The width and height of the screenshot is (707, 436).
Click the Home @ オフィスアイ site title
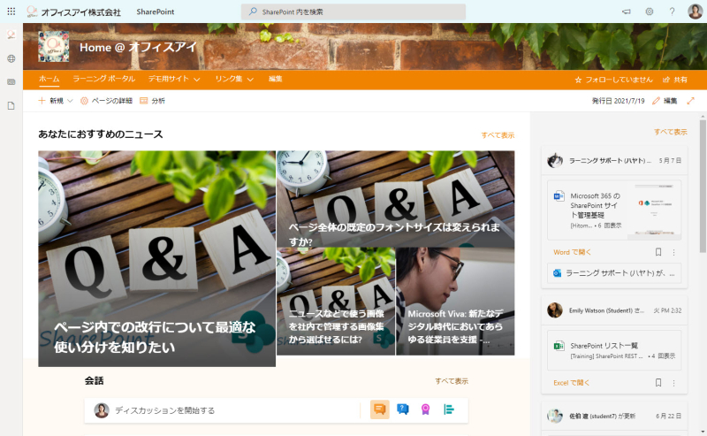[x=138, y=48]
